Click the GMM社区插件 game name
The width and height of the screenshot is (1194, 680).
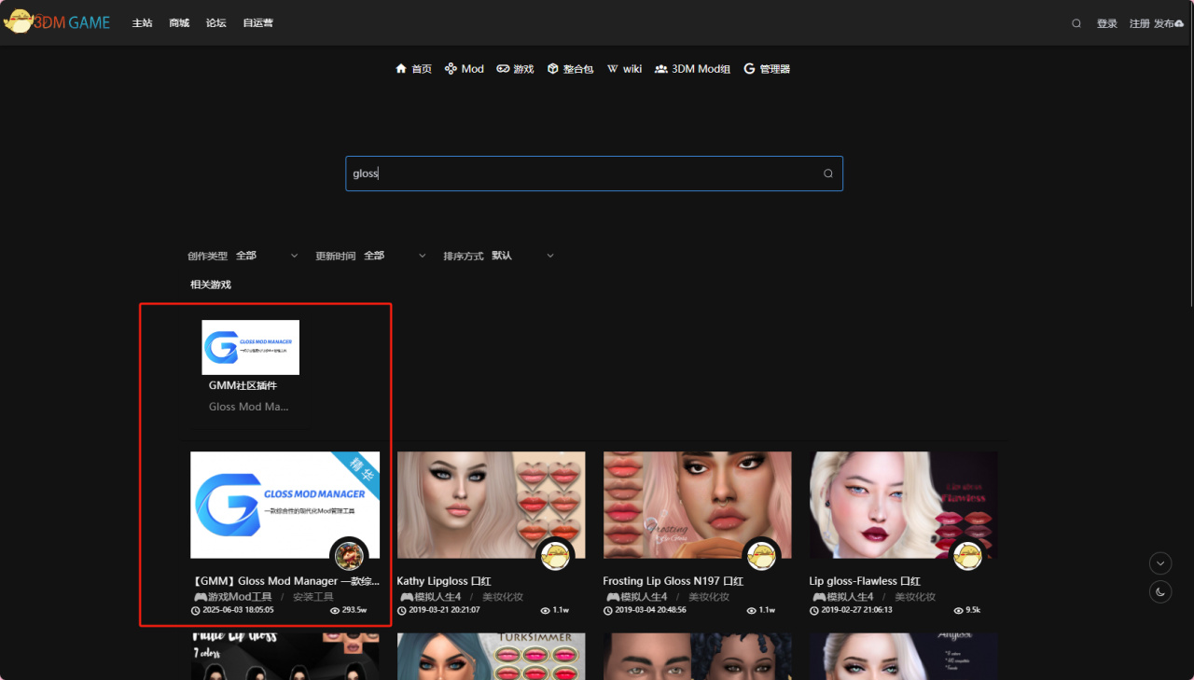pyautogui.click(x=243, y=385)
